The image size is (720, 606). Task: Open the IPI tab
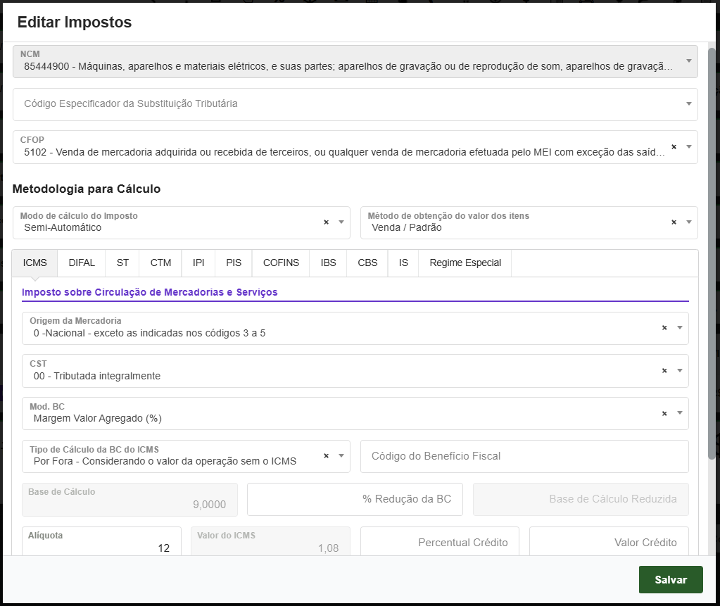[198, 263]
